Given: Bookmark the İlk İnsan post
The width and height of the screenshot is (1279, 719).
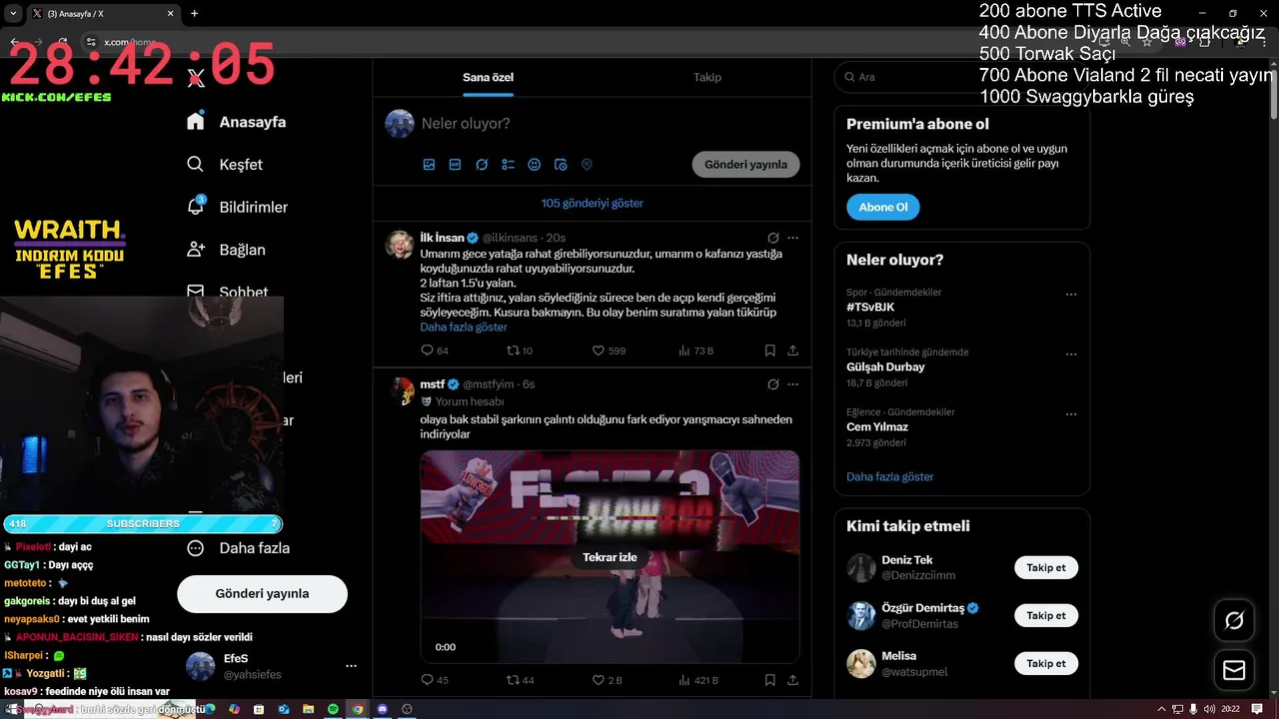Looking at the screenshot, I should coord(769,351).
